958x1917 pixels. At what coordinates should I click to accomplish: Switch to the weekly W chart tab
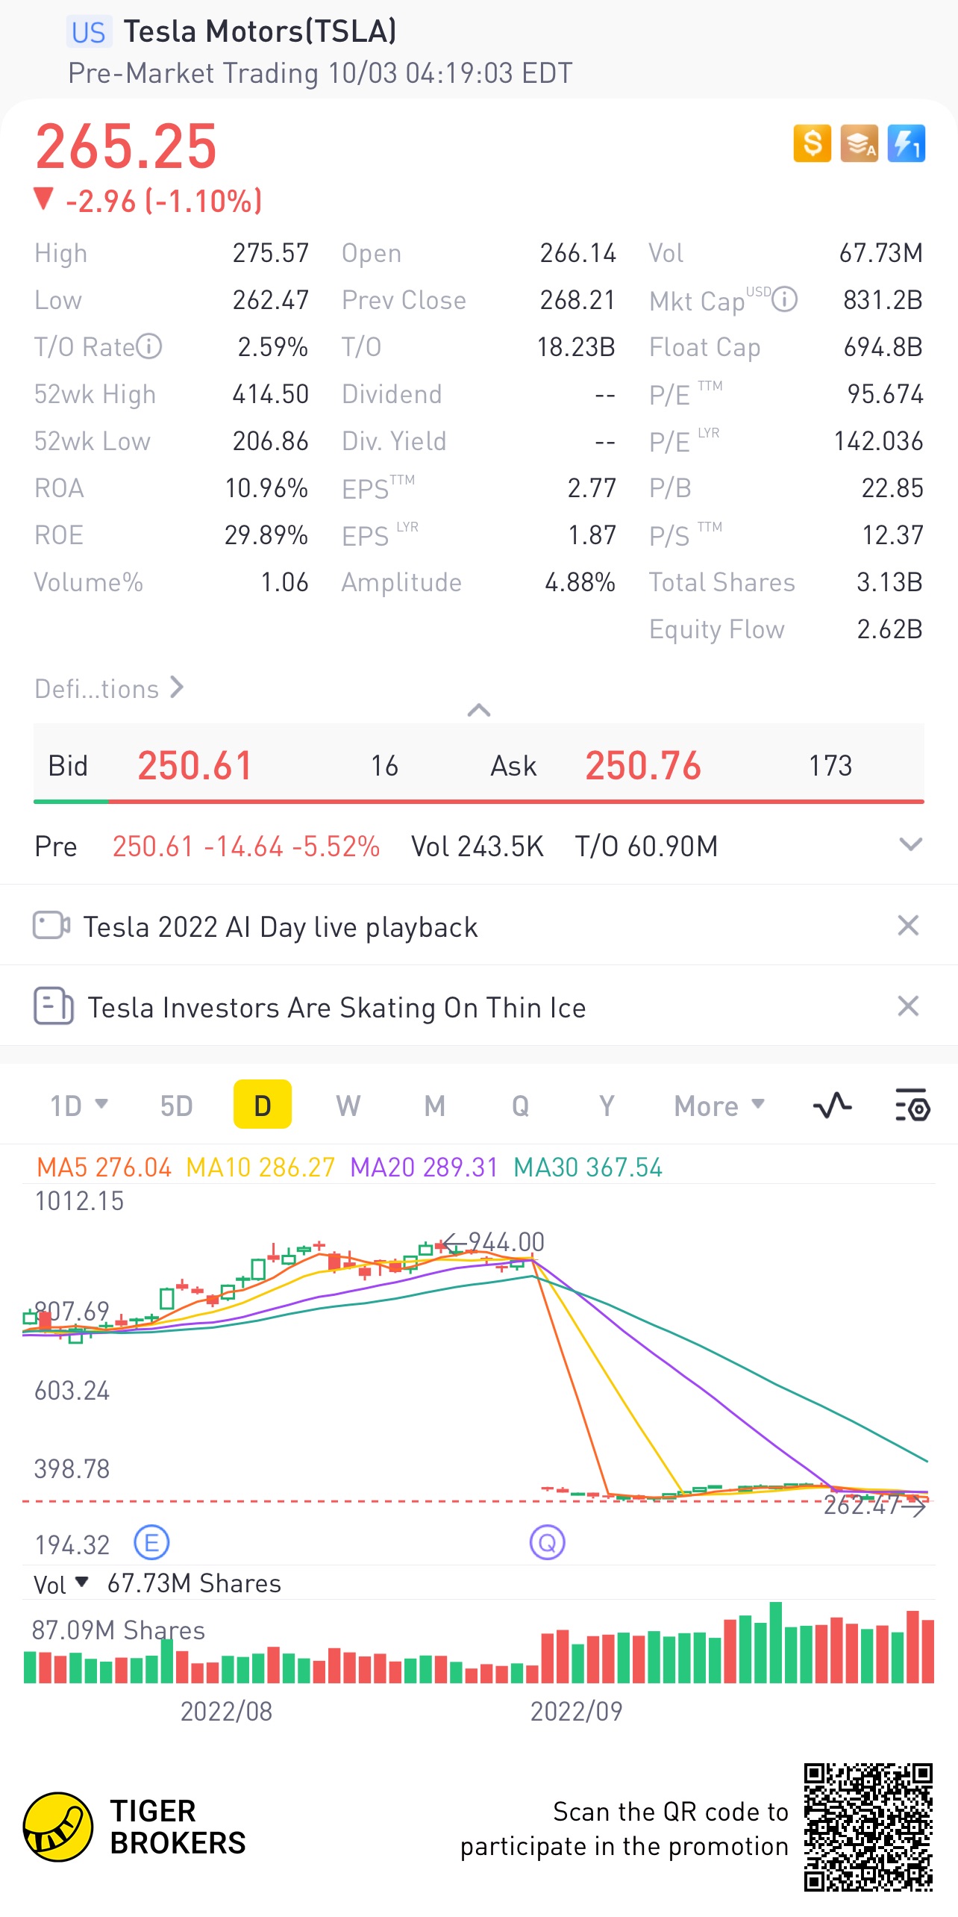tap(348, 1106)
